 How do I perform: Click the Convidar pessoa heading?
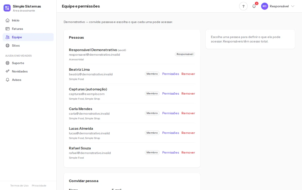(84, 181)
